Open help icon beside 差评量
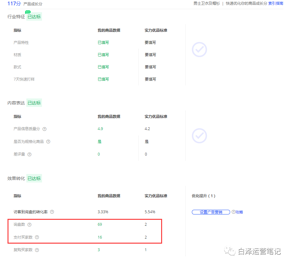The image size is (290, 264). [29, 154]
